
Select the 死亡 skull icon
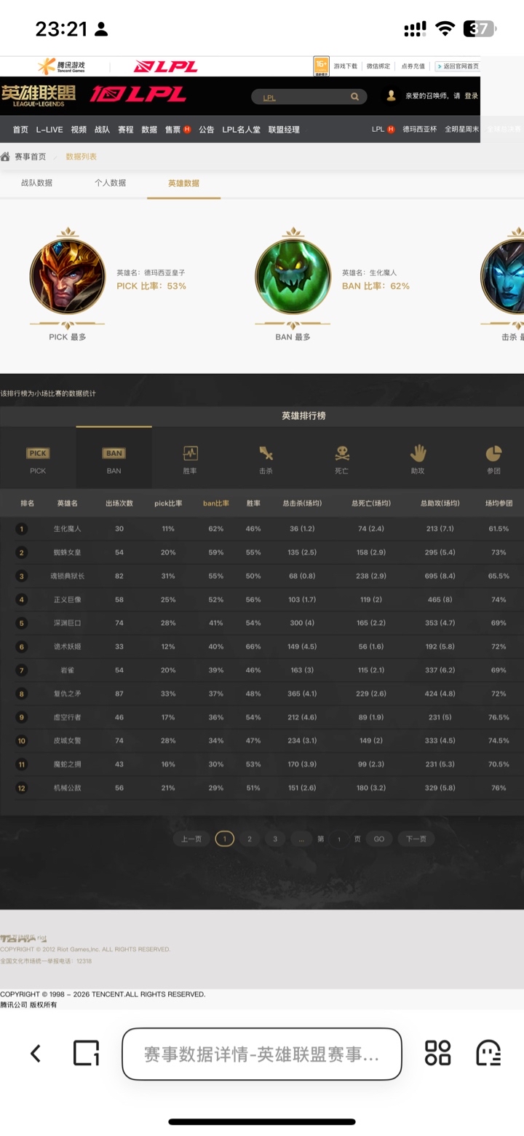point(341,453)
